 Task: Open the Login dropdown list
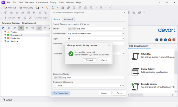coord(123,39)
